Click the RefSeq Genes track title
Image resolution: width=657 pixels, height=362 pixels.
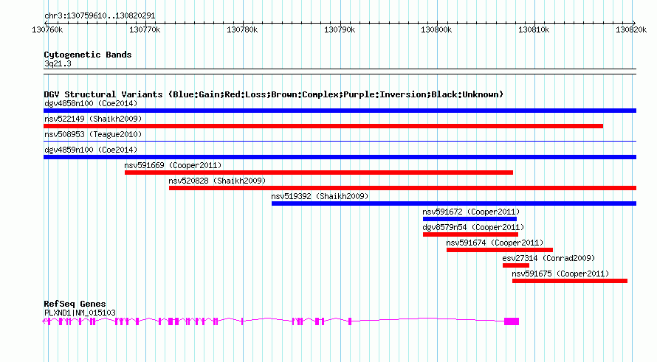[75, 304]
